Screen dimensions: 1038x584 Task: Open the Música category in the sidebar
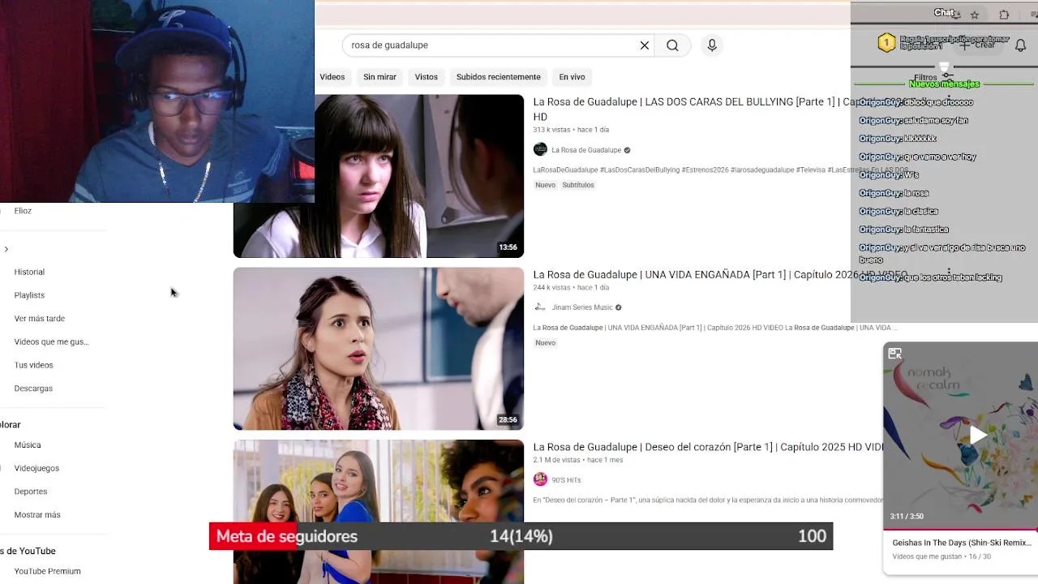(x=28, y=445)
